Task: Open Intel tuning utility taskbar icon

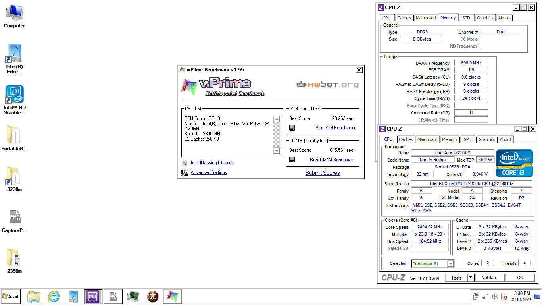Action: (x=73, y=296)
